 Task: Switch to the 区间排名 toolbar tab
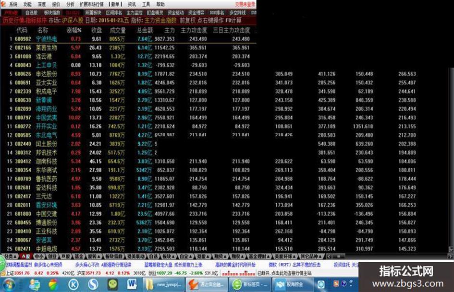(x=114, y=13)
